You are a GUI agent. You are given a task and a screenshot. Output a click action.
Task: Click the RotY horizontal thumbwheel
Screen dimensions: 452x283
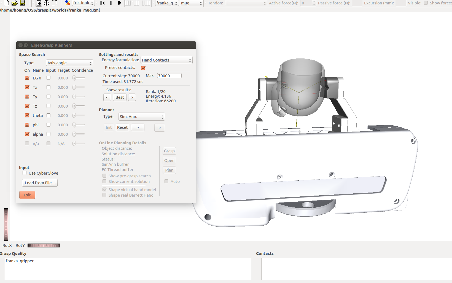[x=44, y=245]
